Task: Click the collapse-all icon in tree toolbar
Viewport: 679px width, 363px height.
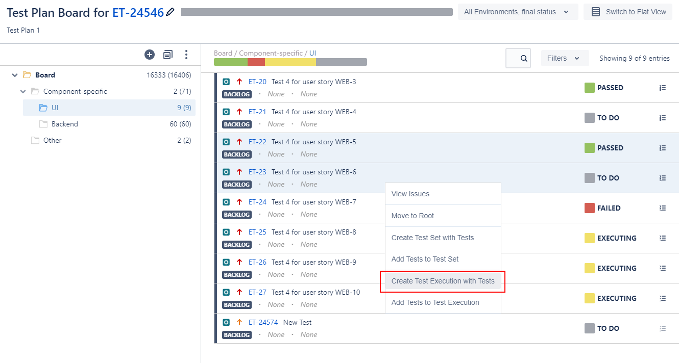Action: tap(168, 55)
